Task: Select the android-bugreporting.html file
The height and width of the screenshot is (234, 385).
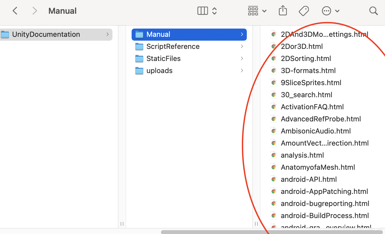Action: [325, 204]
